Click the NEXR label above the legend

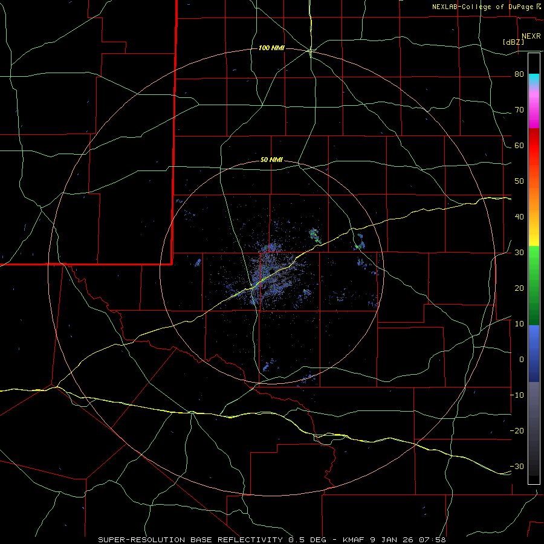click(x=531, y=36)
